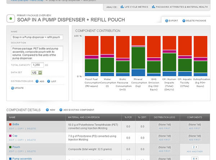Click the Update refresh icon
The width and height of the screenshot is (216, 160).
(x=13, y=88)
